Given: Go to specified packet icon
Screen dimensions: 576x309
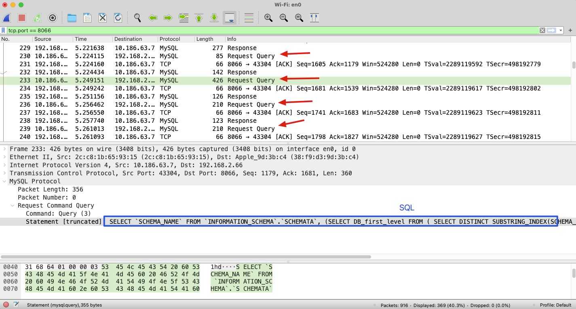Looking at the screenshot, I should tap(184, 18).
